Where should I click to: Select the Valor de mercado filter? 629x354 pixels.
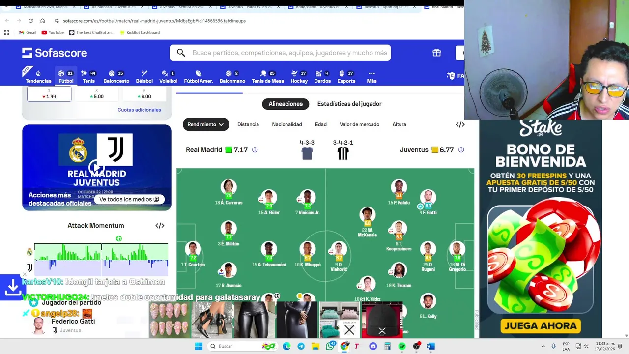click(359, 124)
